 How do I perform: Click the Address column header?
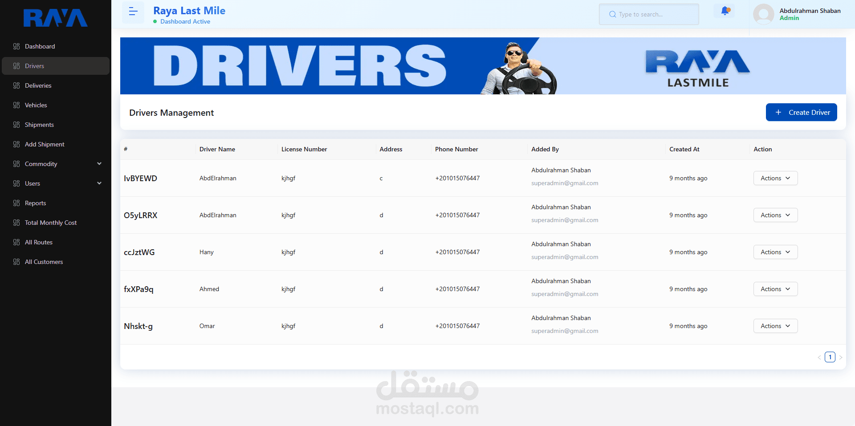point(391,149)
